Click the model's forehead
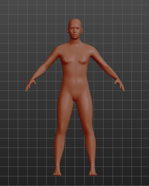This screenshot has width=149, height=186. (75, 24)
